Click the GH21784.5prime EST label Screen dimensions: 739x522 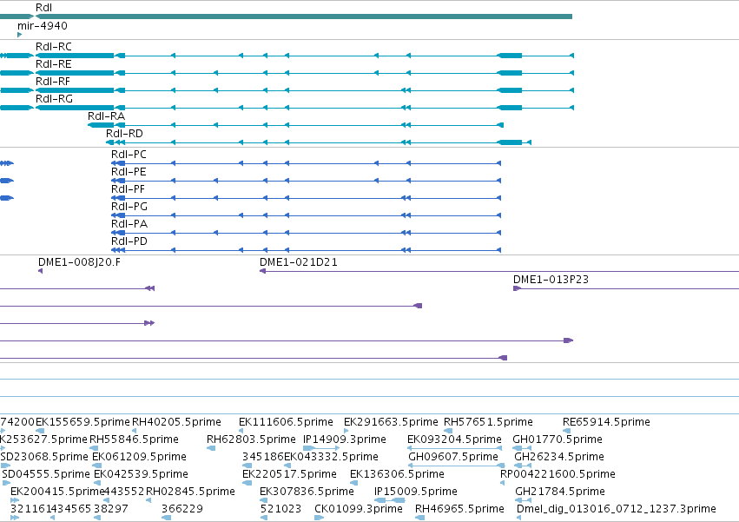coord(560,492)
